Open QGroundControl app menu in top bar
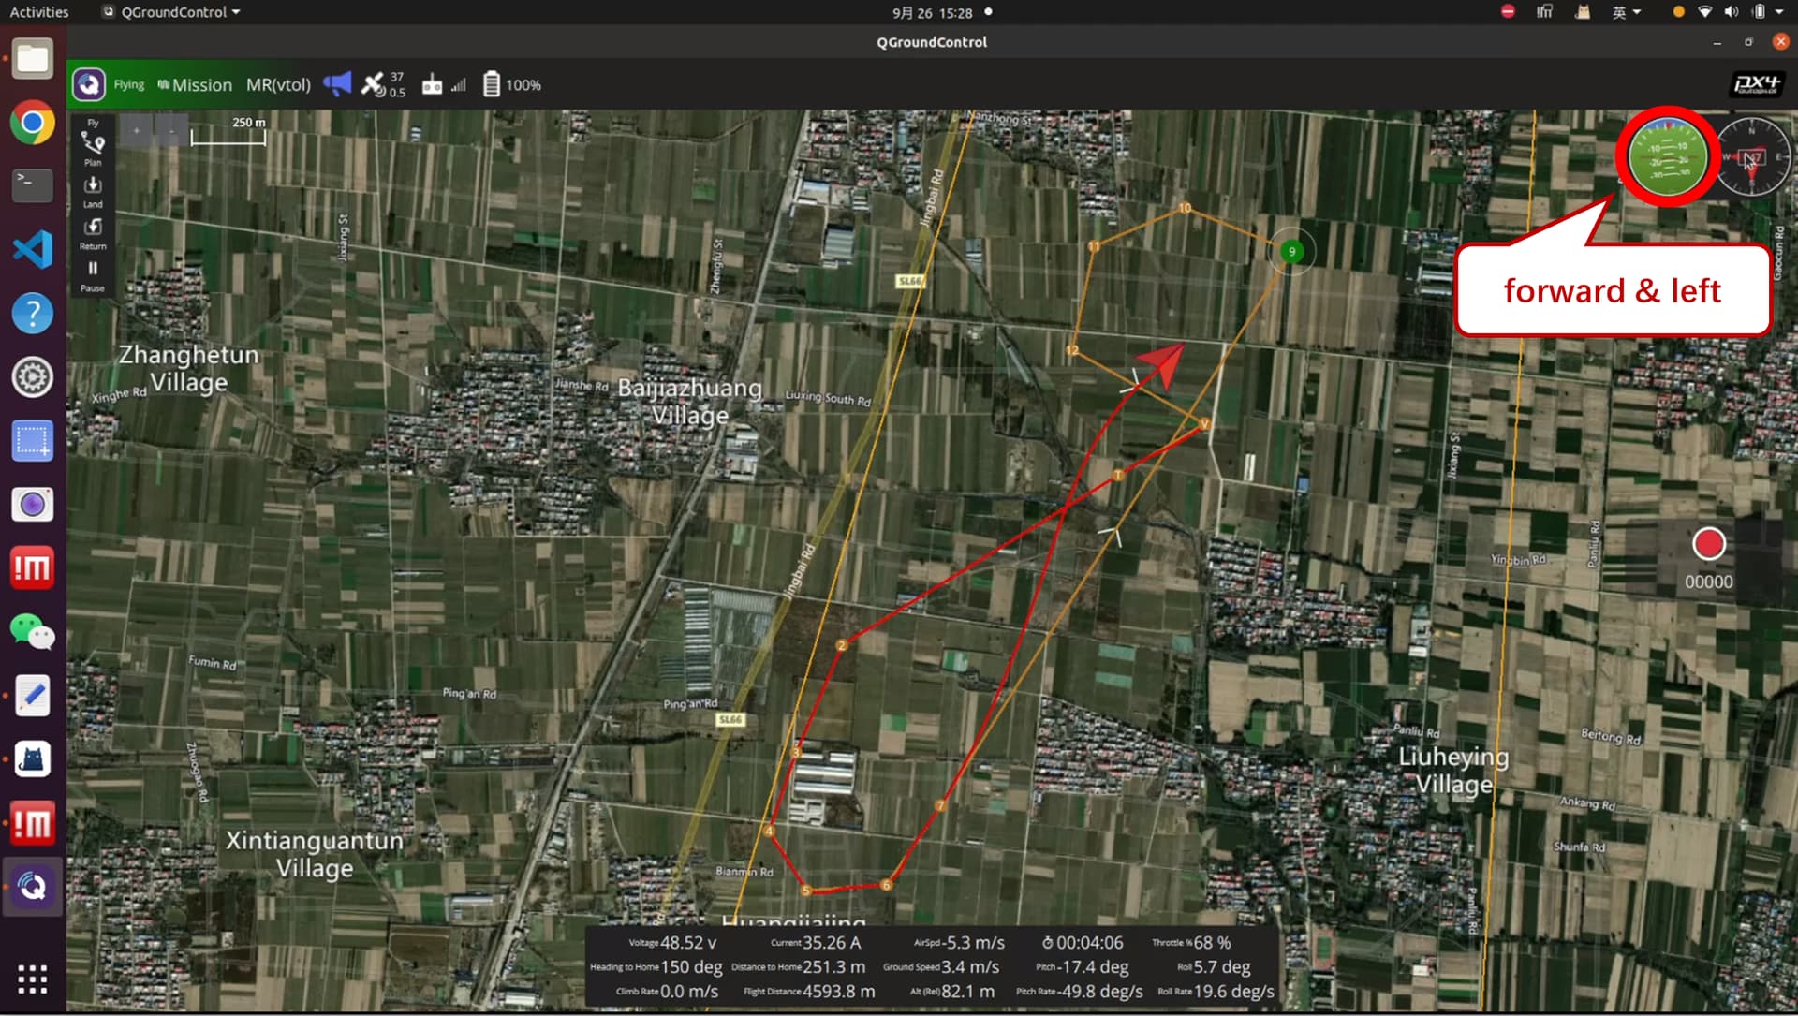The height and width of the screenshot is (1016, 1798). tap(173, 12)
